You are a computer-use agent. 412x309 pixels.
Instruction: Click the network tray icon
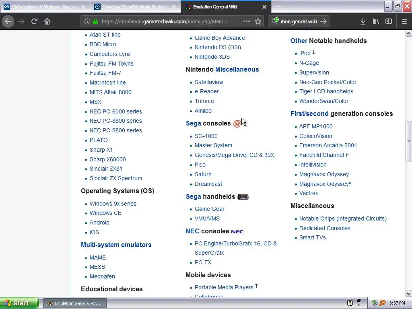click(375, 303)
